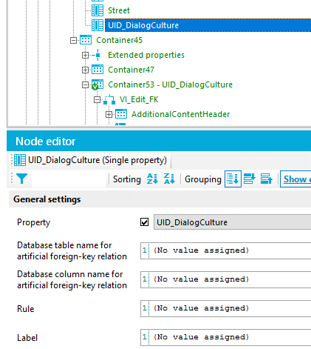Sort properties descending Z to A
Image resolution: width=311 pixels, height=349 pixels.
point(169,179)
